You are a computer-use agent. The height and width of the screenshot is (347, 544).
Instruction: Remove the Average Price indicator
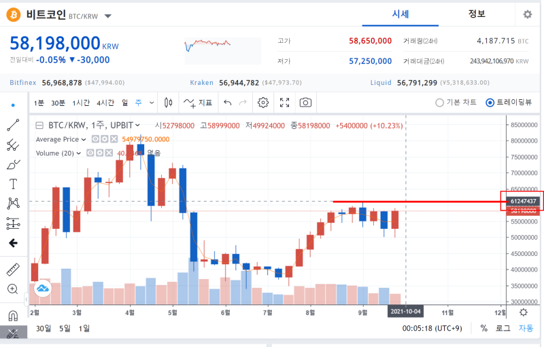pyautogui.click(x=114, y=139)
